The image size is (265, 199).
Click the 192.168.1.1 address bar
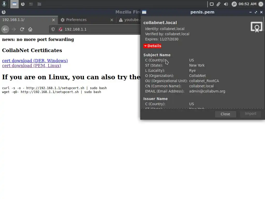coord(95,30)
